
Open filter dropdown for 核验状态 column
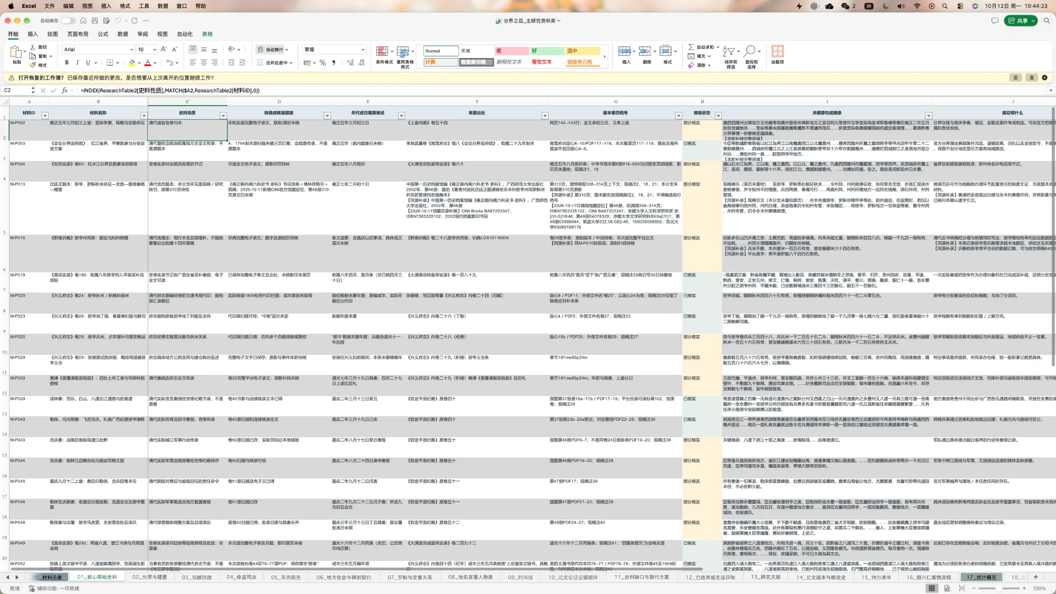[718, 116]
